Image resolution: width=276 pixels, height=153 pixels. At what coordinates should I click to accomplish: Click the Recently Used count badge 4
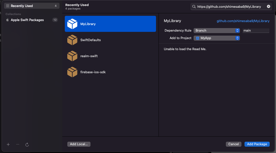(56, 6)
